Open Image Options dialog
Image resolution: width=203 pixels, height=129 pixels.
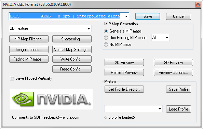pos(29,50)
